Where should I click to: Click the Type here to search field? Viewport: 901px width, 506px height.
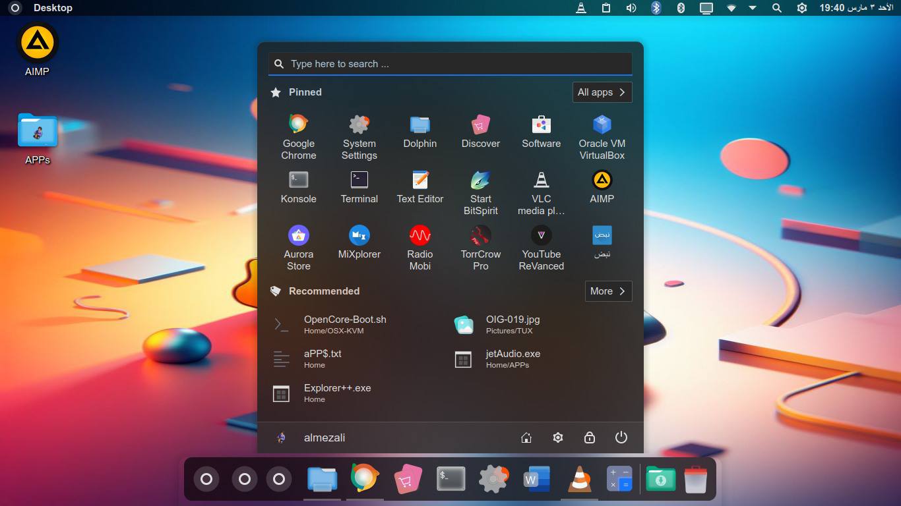pos(450,64)
